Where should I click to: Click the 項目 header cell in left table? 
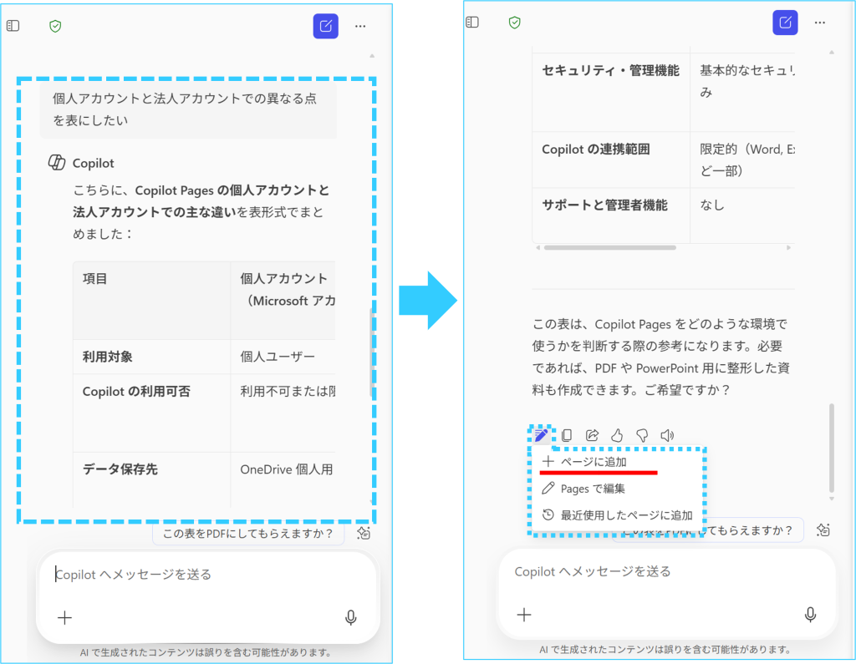[152, 301]
